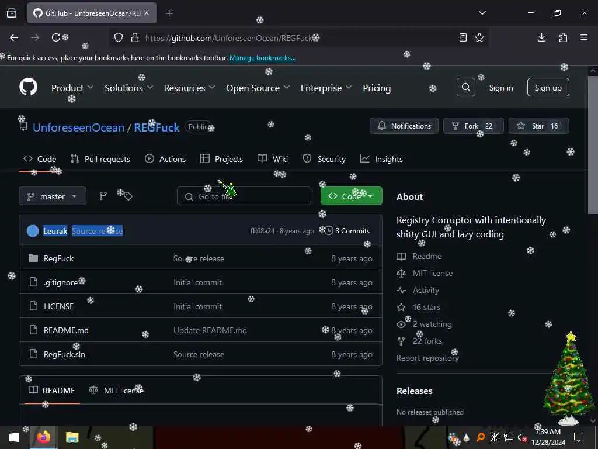
Task: Star the repository with Star button
Action: (x=538, y=126)
